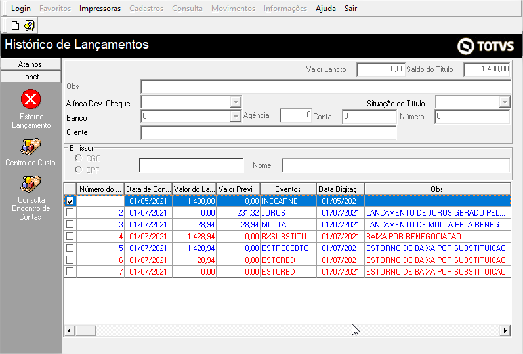The height and width of the screenshot is (354, 523).
Task: Click the horizontal scrollbar thumb
Action: tap(86, 330)
